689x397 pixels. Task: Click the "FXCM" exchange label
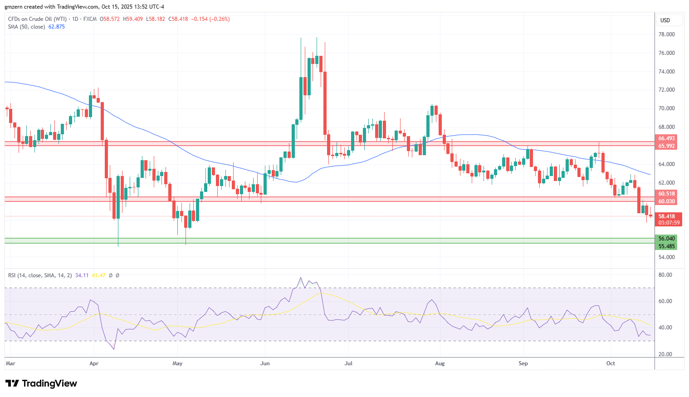(90, 19)
